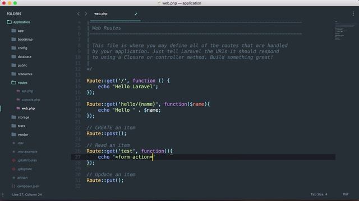
Task: Expand the resources folder label
Action: click(25, 74)
